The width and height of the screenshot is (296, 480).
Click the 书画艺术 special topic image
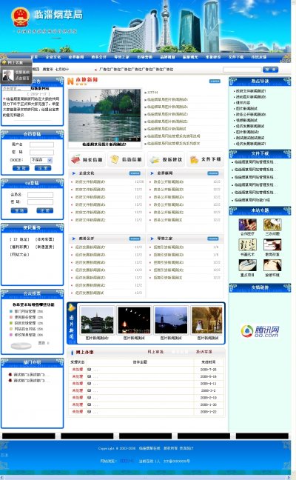pyautogui.click(x=247, y=245)
